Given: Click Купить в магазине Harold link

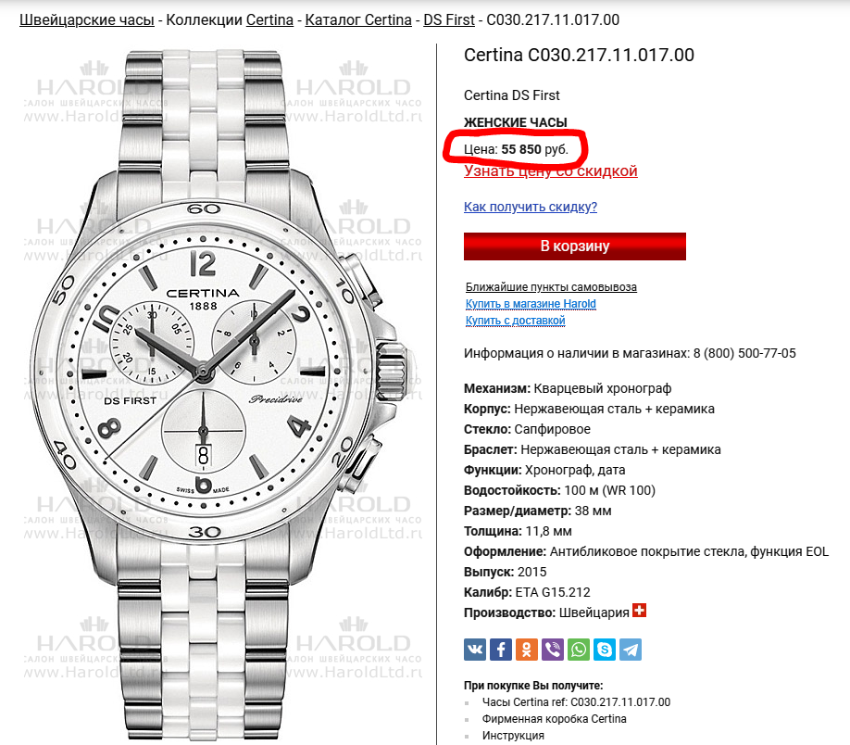Looking at the screenshot, I should 531,304.
